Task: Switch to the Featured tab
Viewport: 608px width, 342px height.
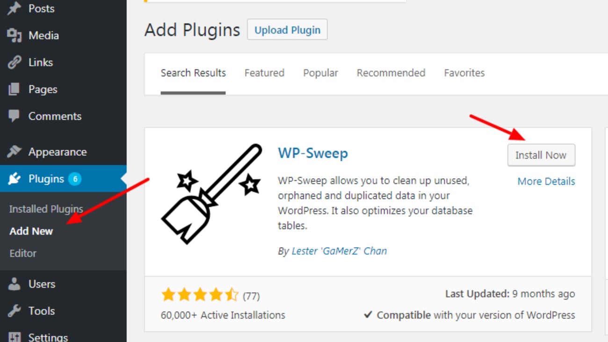Action: [264, 73]
